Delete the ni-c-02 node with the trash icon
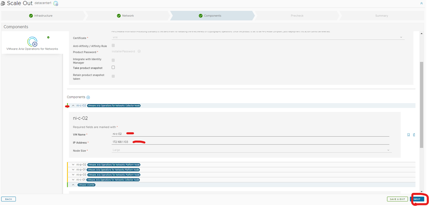Screen dimensions: 429x206 pos(414,135)
